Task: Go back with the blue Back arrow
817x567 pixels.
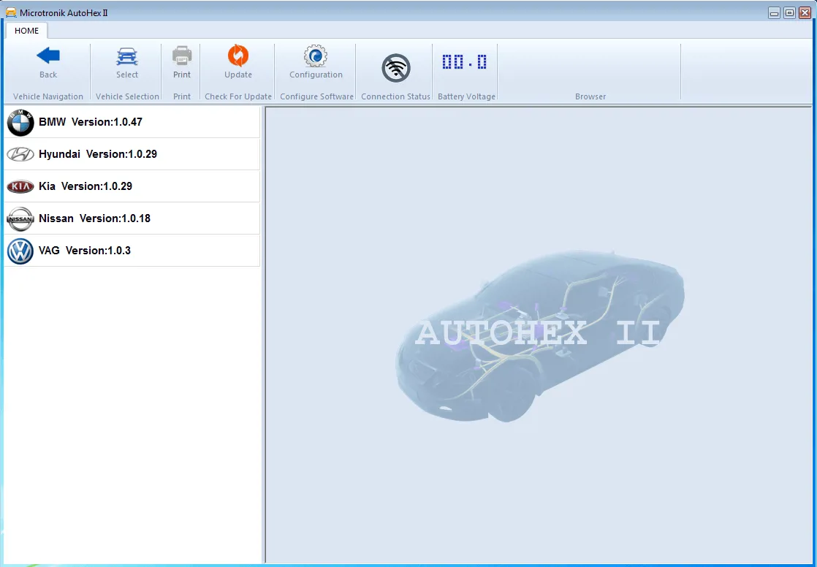Action: (48, 56)
